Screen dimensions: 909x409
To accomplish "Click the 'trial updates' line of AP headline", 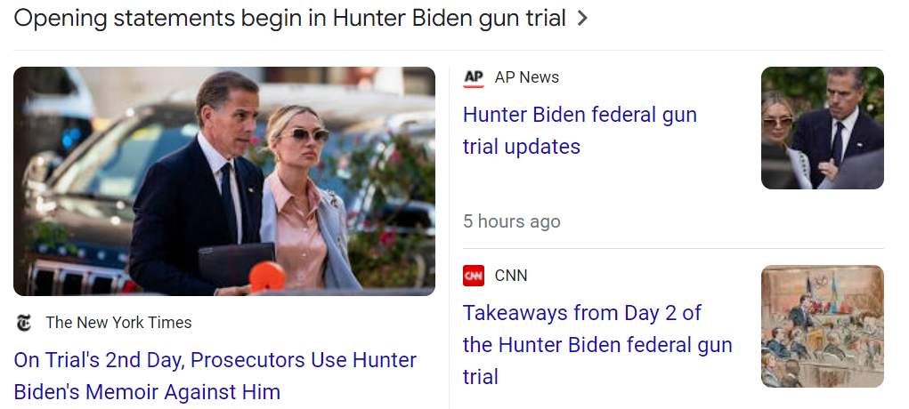I will [x=522, y=147].
